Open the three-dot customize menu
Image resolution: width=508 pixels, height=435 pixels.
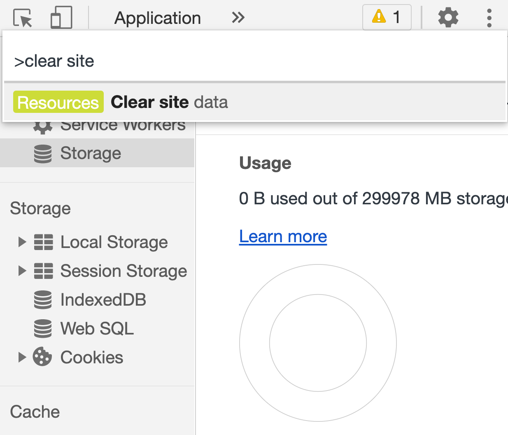click(x=489, y=18)
